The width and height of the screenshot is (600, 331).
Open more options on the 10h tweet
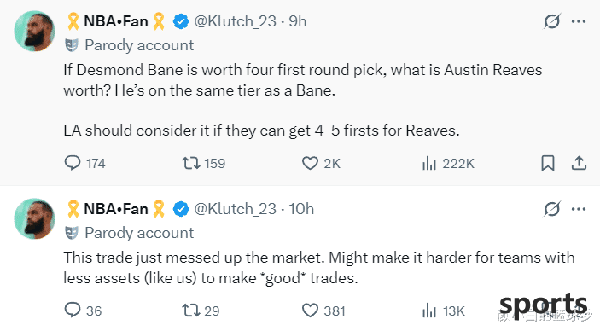(x=579, y=209)
